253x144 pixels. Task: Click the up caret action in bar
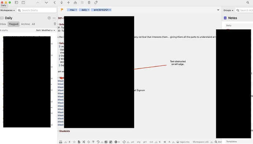point(169,142)
